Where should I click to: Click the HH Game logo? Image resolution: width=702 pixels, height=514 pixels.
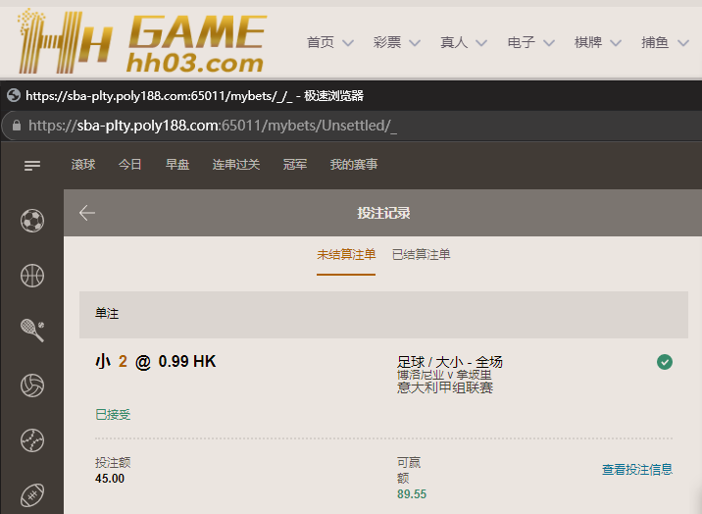tap(140, 41)
